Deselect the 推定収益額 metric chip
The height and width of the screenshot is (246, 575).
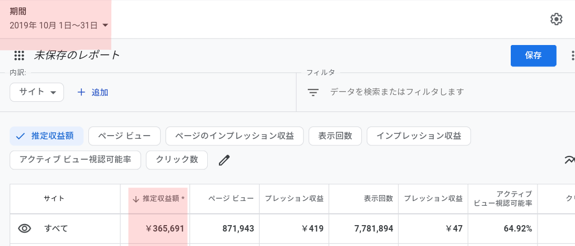[47, 136]
